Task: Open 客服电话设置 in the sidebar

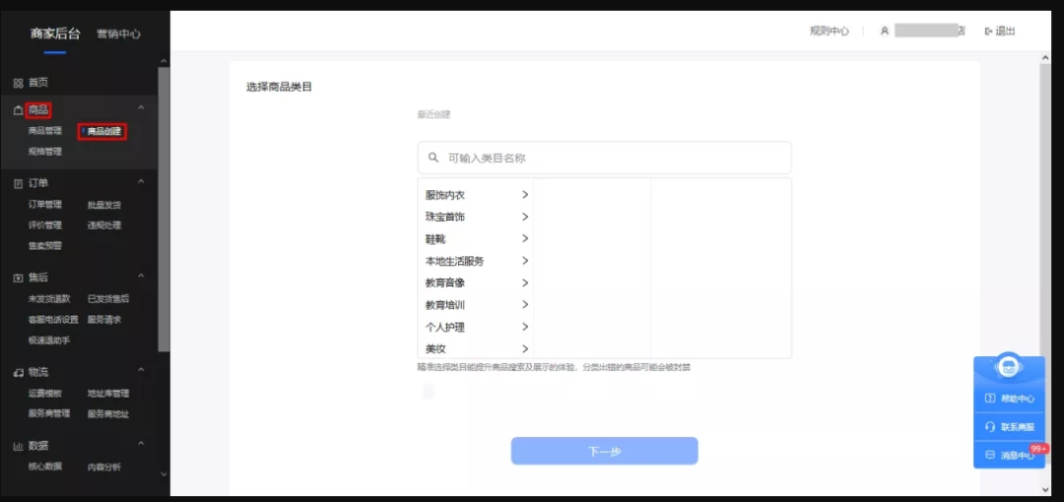Action: tap(53, 320)
